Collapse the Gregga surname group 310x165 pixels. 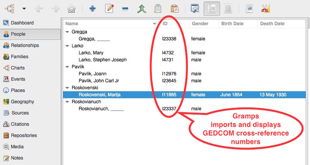[67, 32]
